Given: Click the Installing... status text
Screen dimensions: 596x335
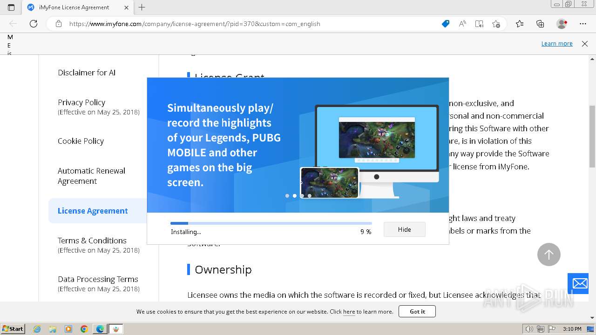Looking at the screenshot, I should pos(186,232).
